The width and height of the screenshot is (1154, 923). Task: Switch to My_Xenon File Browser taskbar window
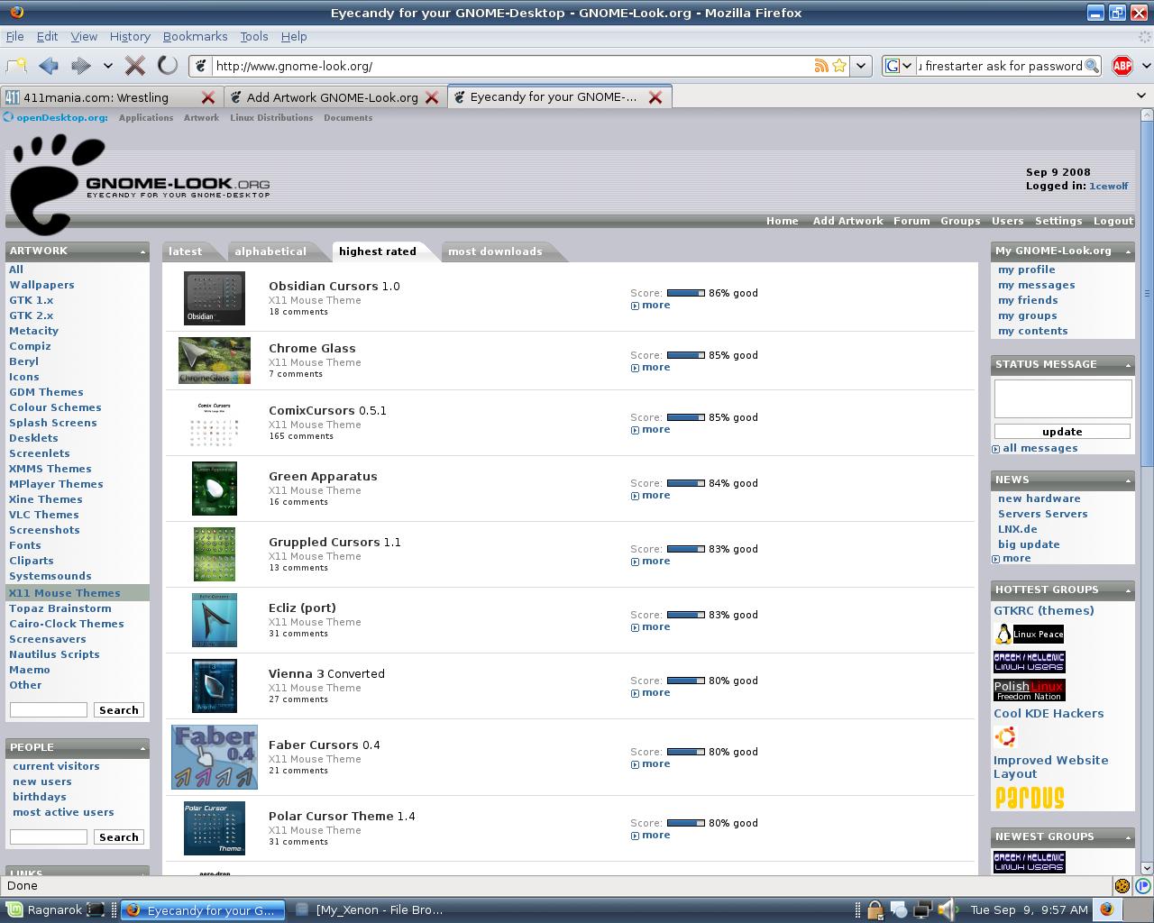[370, 909]
